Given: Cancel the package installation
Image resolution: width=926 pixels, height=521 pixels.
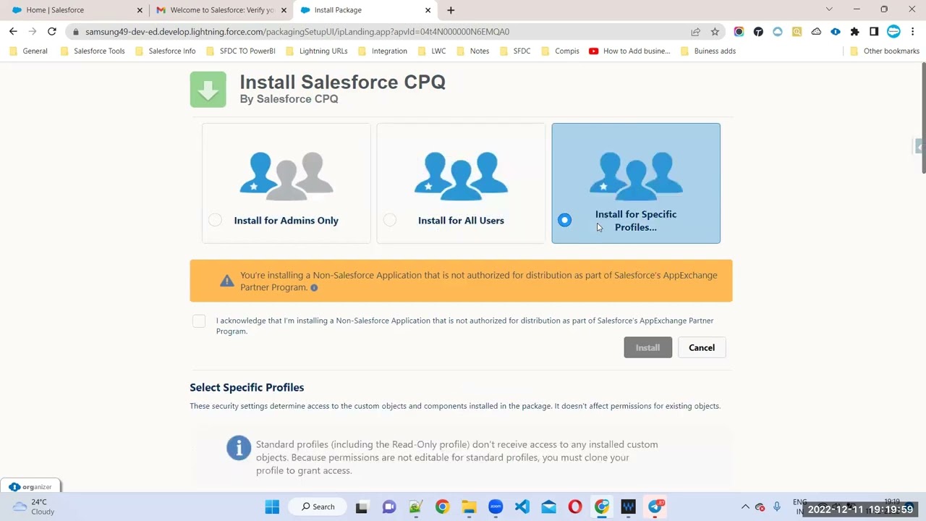Looking at the screenshot, I should tap(702, 347).
